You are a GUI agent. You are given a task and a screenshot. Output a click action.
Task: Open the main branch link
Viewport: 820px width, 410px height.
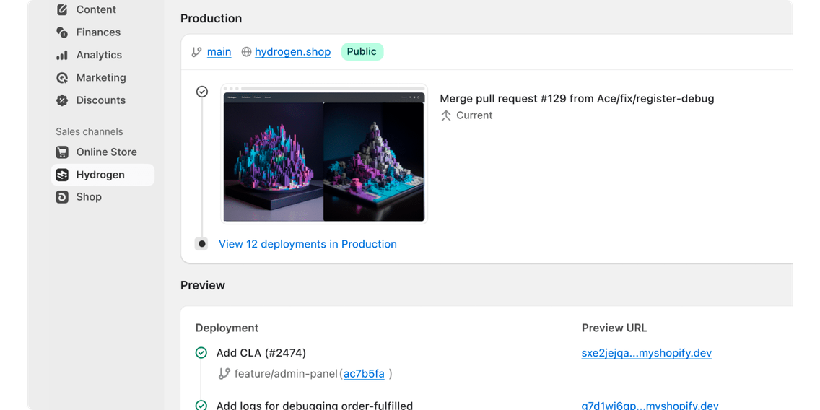click(219, 52)
